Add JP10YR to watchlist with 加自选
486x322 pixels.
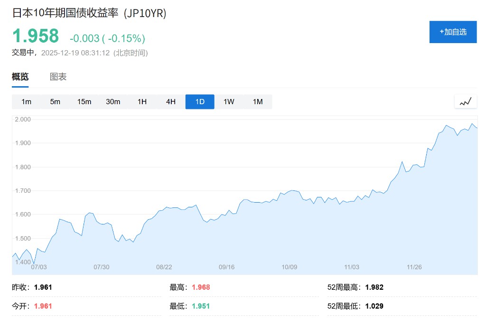pos(453,32)
